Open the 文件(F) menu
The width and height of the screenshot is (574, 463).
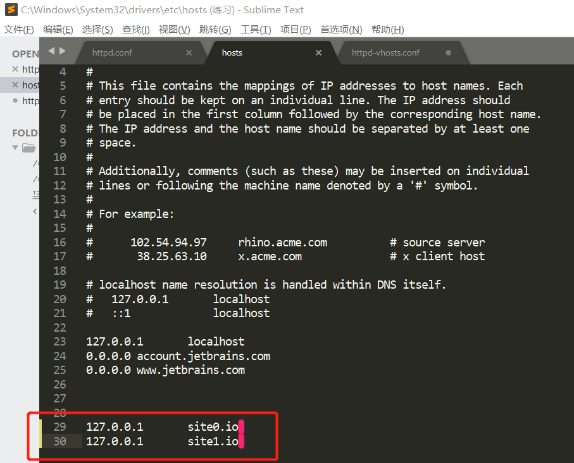click(19, 30)
